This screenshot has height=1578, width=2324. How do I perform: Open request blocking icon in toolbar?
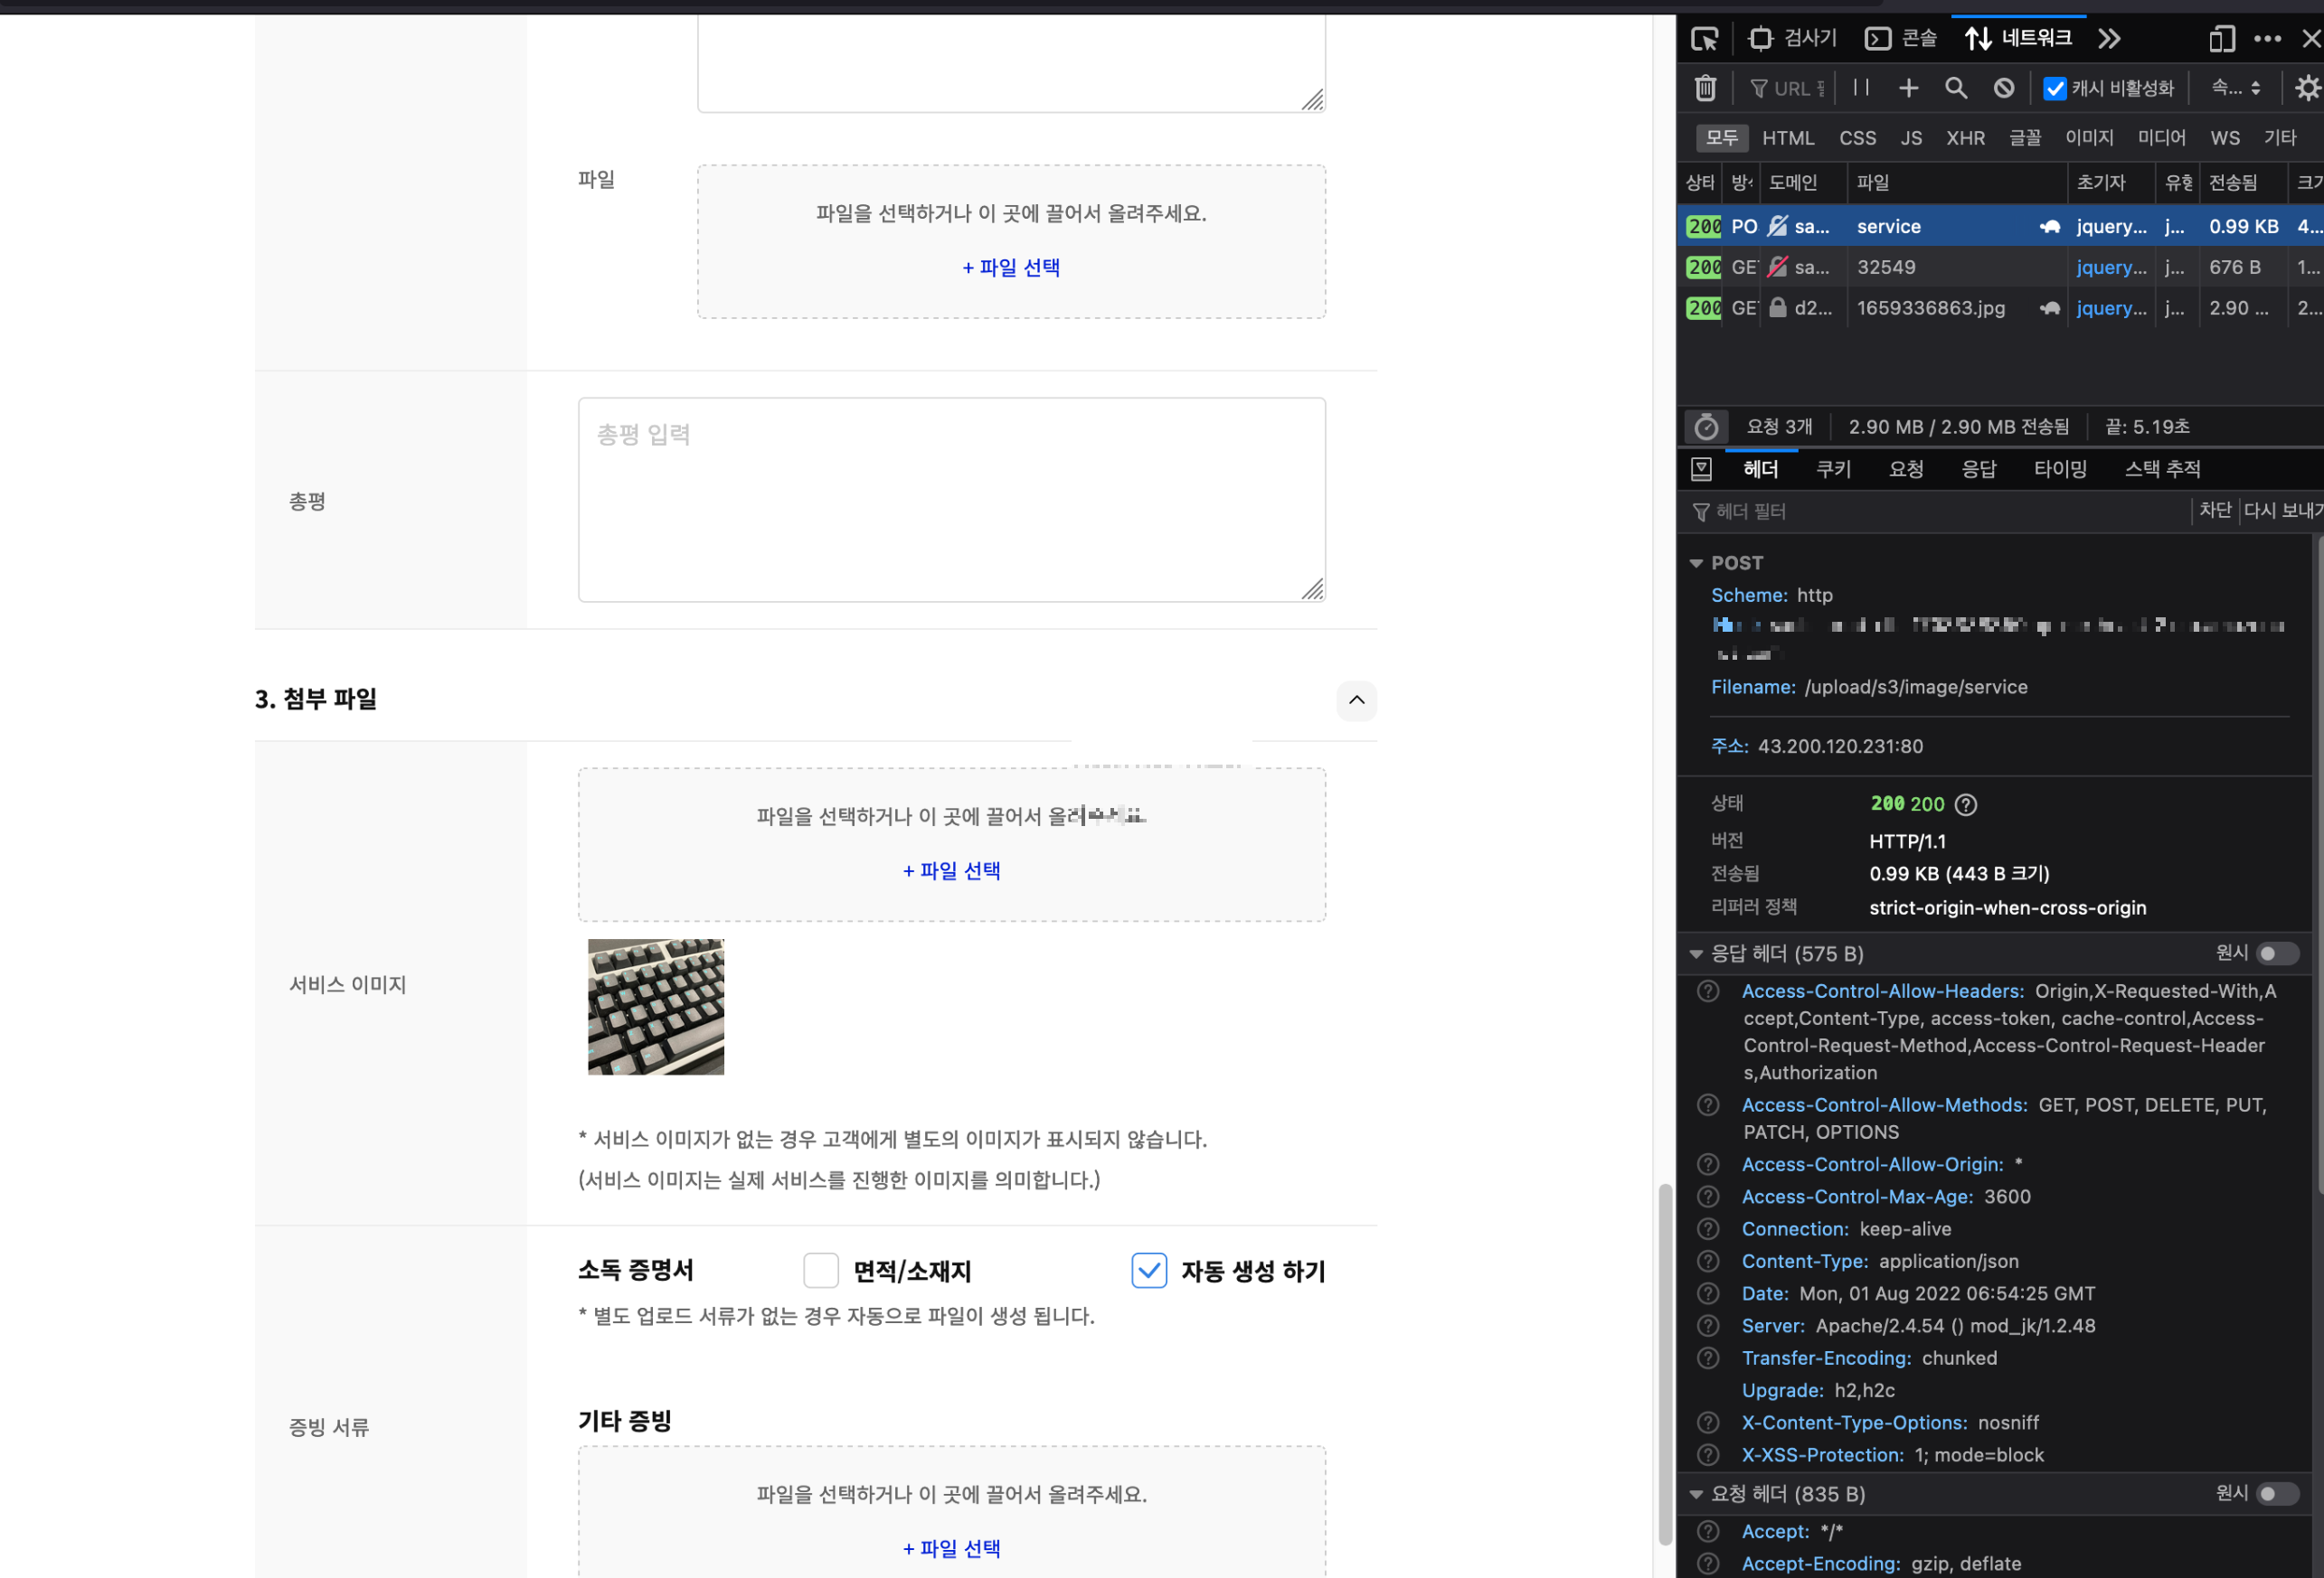pyautogui.click(x=2003, y=88)
